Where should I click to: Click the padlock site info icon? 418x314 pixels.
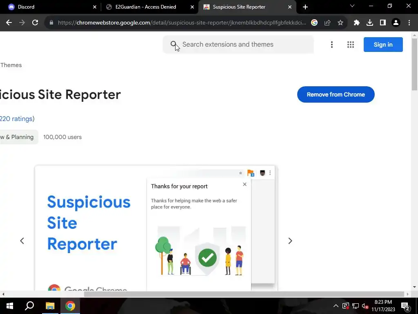pyautogui.click(x=51, y=23)
